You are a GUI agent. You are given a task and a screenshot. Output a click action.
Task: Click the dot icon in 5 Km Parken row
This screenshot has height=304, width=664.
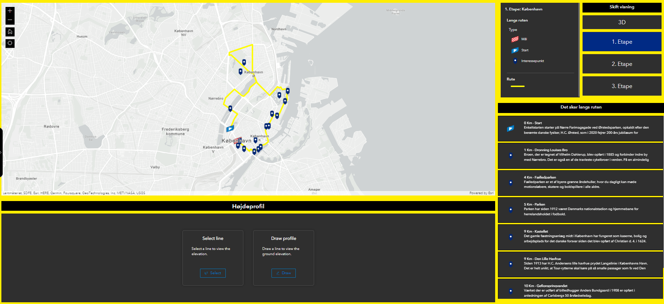511,209
